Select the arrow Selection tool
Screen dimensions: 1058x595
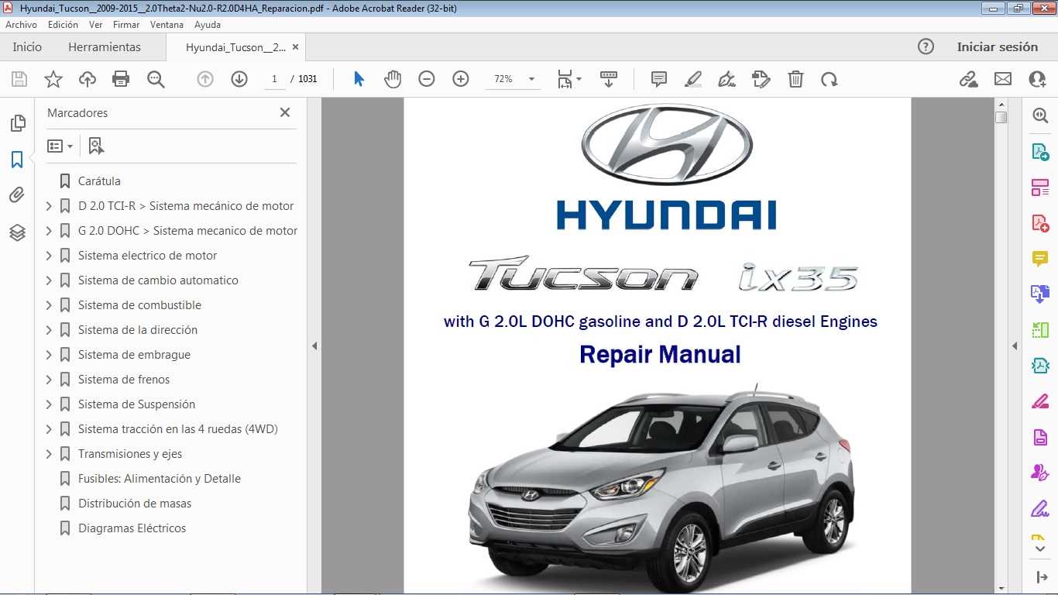(x=359, y=79)
